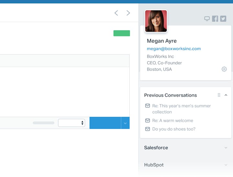Go to next conversation with right arrow
This screenshot has height=177, width=233.
(x=128, y=13)
